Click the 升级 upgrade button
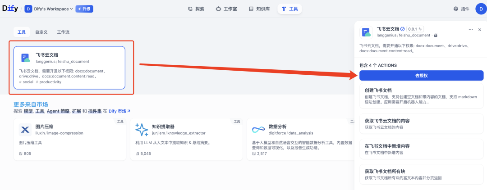487x190 pixels. pyautogui.click(x=84, y=9)
